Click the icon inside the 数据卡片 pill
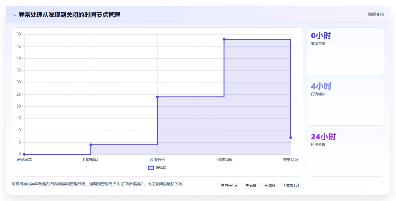This screenshot has width=396, height=201. click(284, 185)
